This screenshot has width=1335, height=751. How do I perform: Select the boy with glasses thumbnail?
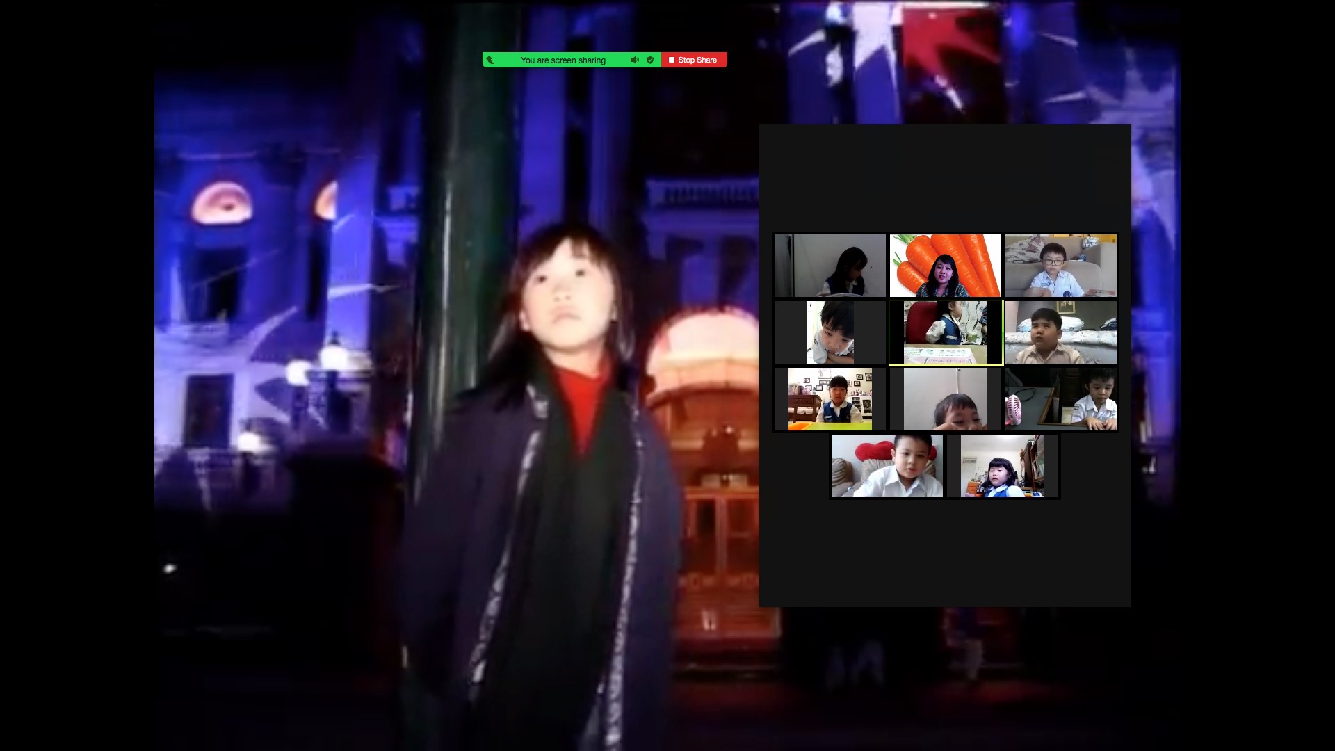(1061, 266)
